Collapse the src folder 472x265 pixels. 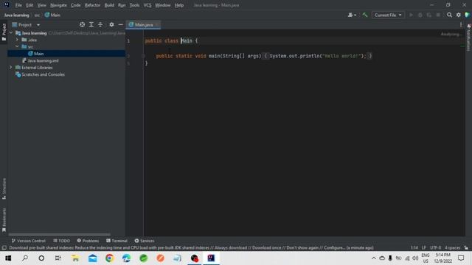pos(17,46)
